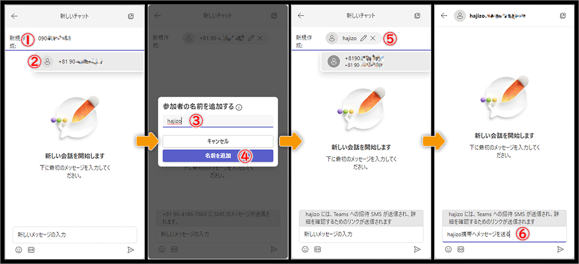
Task: Open emoji picker in the leftmost chat panel
Action: (18, 250)
